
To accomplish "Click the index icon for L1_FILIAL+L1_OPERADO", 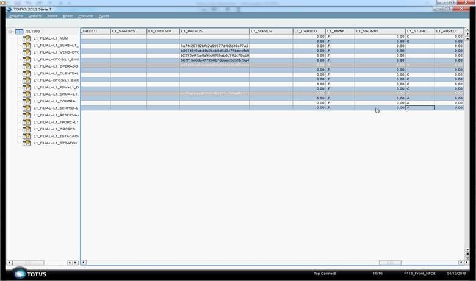I will pos(26,66).
